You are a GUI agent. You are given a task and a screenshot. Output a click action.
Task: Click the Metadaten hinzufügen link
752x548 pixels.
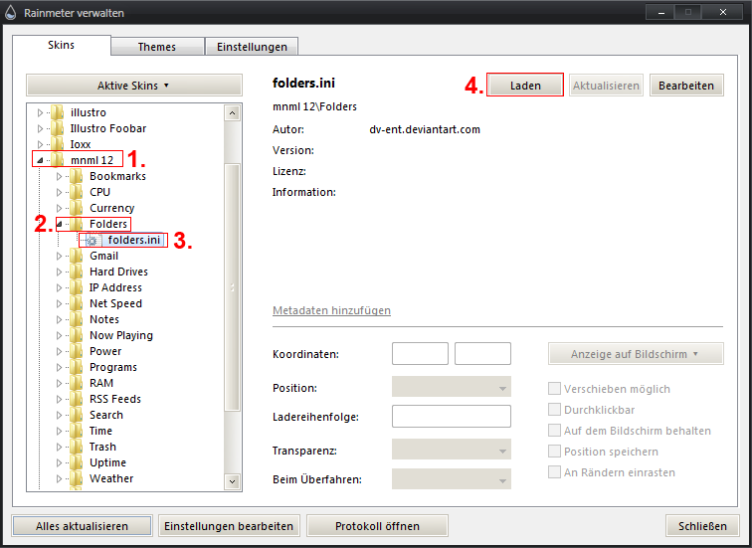[x=331, y=311]
